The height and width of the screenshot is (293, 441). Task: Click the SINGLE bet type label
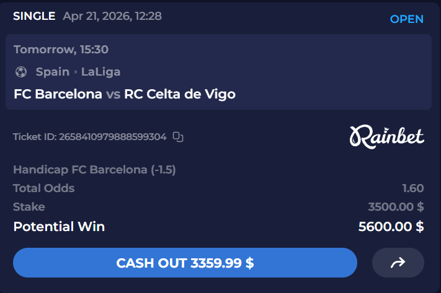pos(34,16)
